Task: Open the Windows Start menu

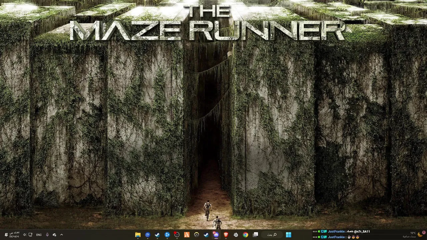Action: pos(289,235)
